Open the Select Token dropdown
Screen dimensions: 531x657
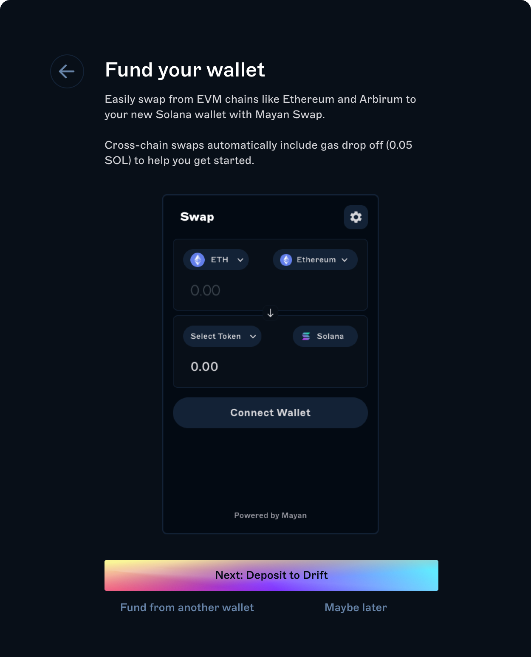click(x=216, y=336)
